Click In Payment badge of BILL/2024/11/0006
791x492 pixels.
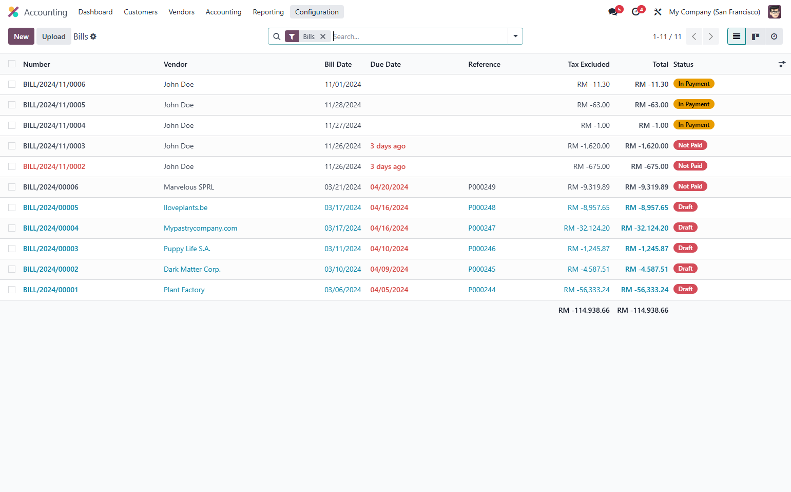pyautogui.click(x=693, y=84)
